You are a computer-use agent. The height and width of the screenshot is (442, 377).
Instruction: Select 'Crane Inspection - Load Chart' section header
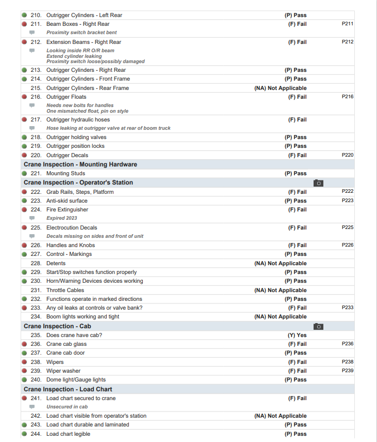pos(68,389)
